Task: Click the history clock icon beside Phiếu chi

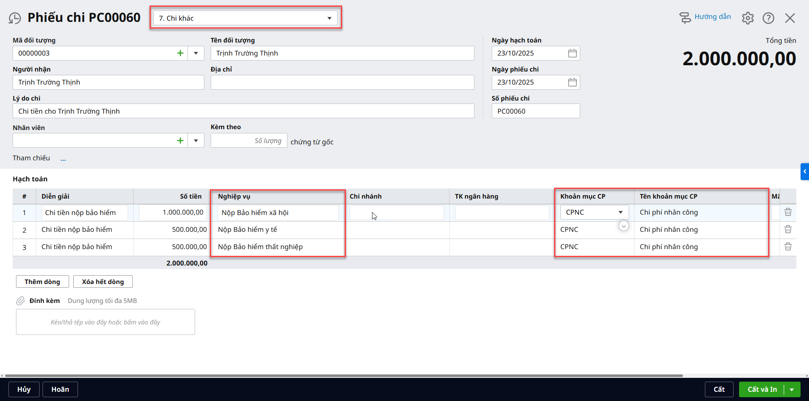Action: click(15, 18)
